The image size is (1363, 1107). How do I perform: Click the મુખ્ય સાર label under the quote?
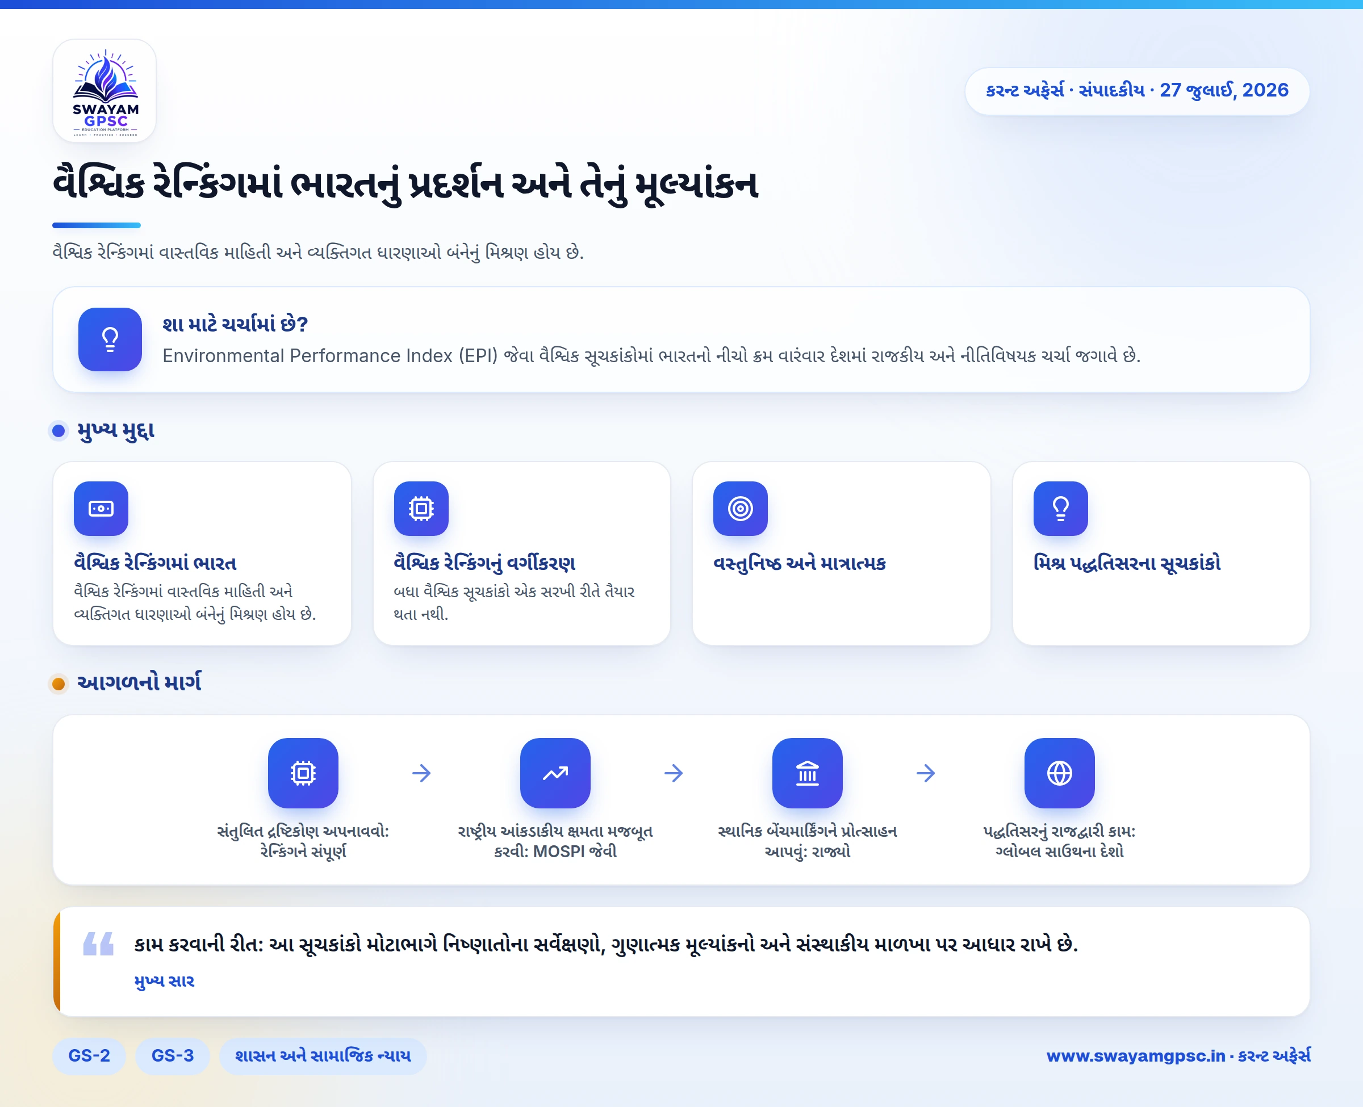[165, 982]
